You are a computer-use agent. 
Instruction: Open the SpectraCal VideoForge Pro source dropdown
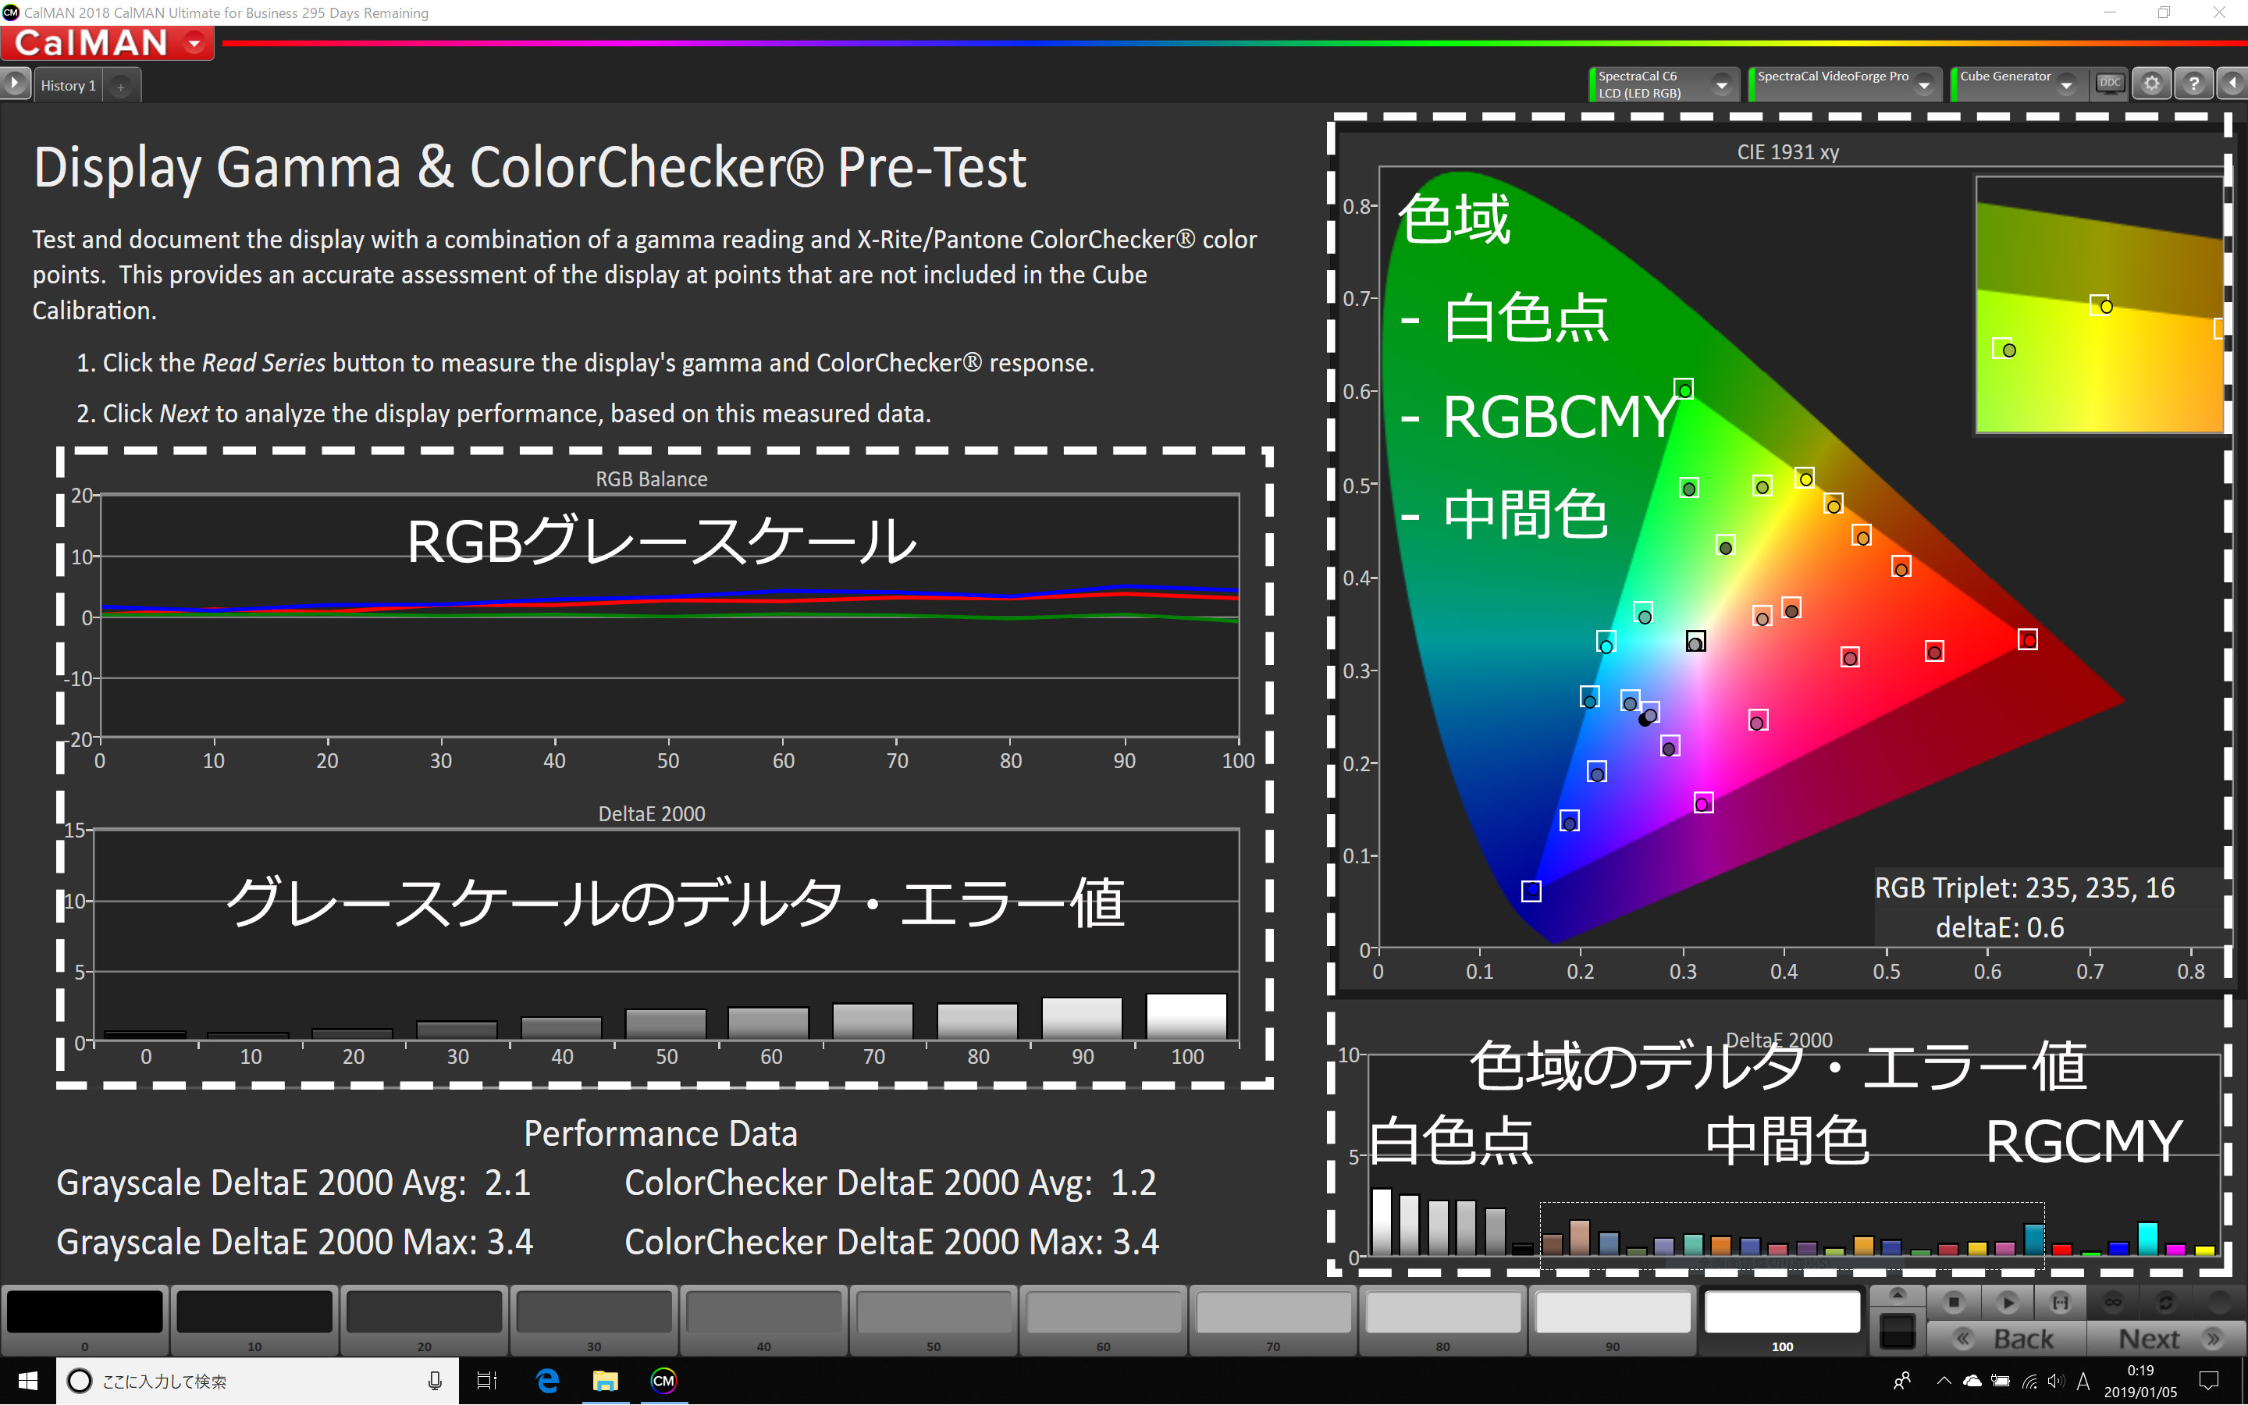pyautogui.click(x=1924, y=84)
